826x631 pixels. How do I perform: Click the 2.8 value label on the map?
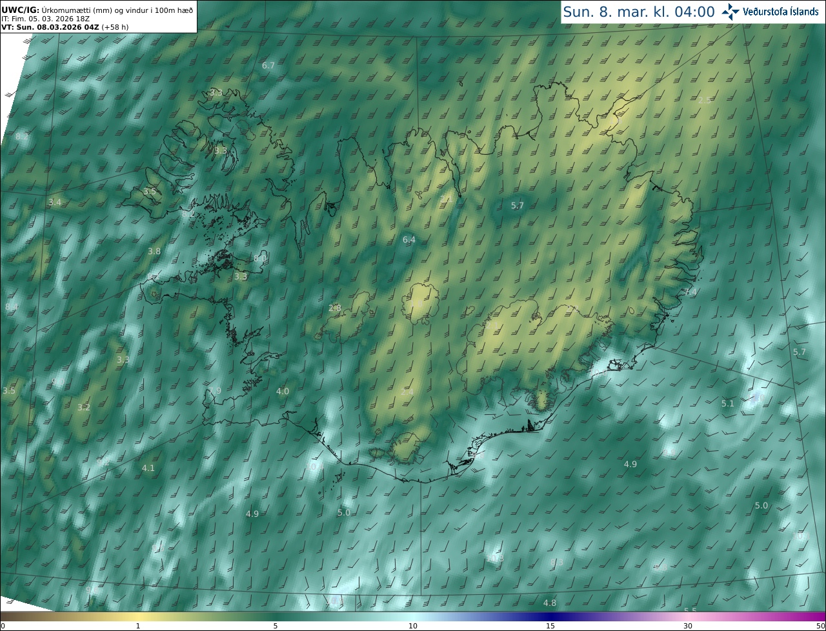click(335, 308)
